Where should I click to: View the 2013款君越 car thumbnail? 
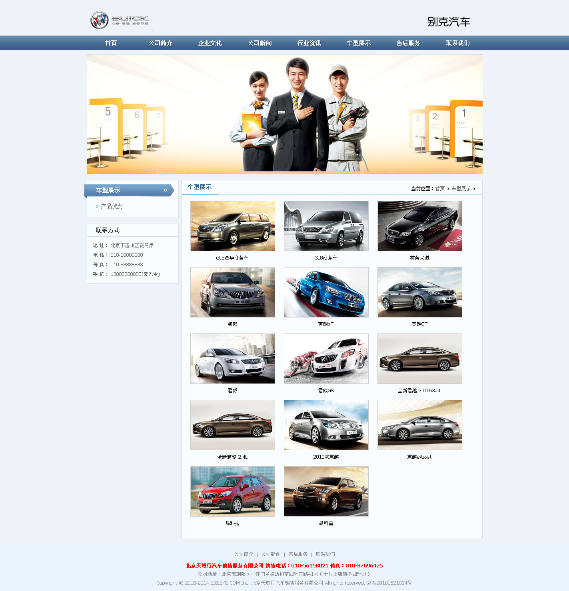coord(326,425)
